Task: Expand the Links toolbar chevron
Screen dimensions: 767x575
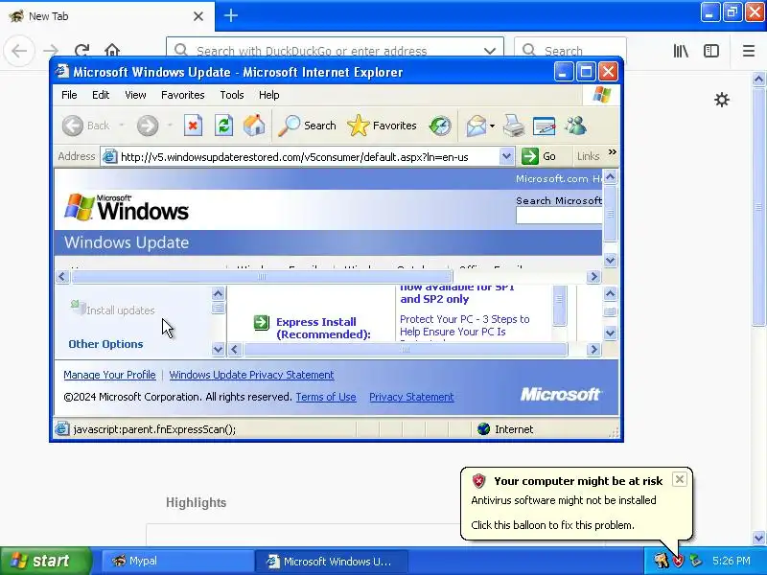Action: coord(612,152)
